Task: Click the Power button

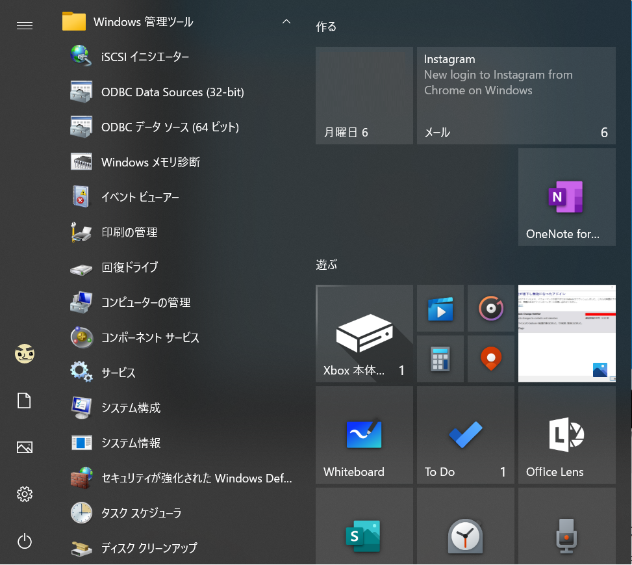Action: 25,541
